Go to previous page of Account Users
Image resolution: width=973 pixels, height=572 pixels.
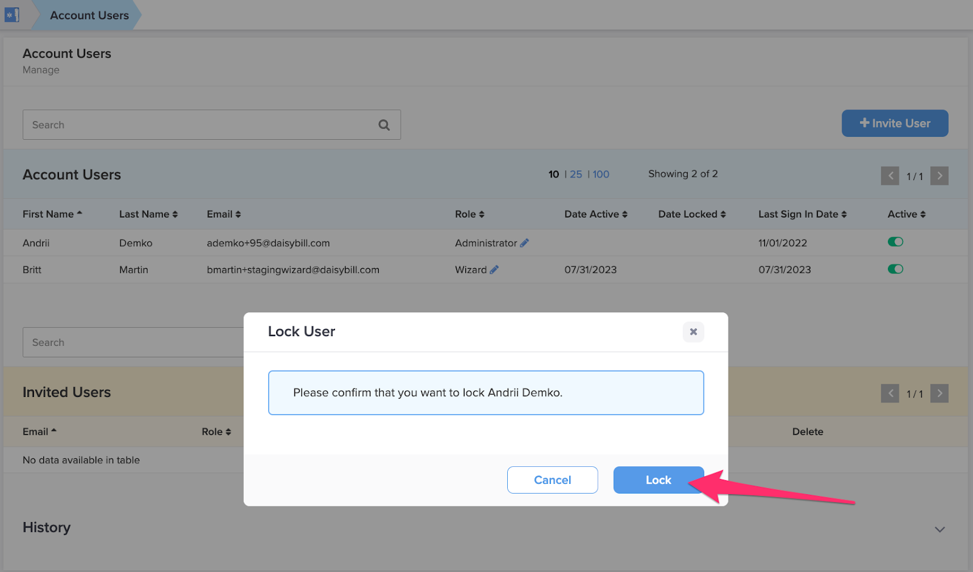890,176
